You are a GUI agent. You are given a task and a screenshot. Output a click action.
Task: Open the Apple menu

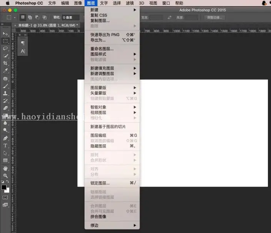[x=8, y=3]
